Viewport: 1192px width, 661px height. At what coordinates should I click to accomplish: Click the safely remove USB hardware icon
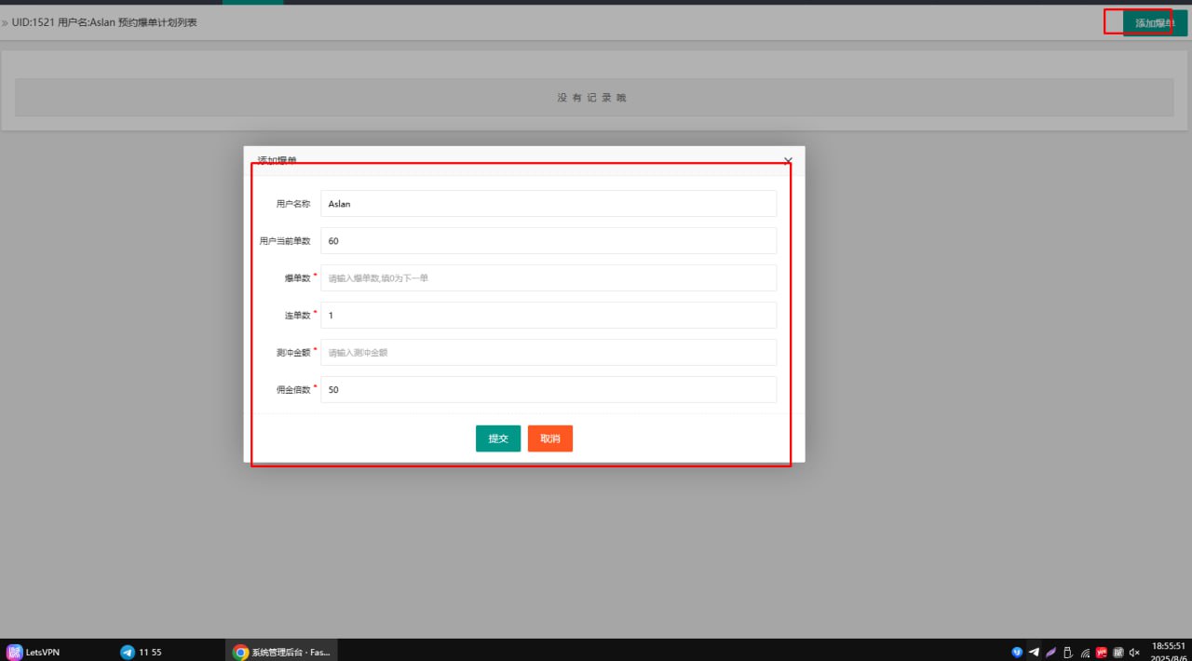(x=1068, y=653)
